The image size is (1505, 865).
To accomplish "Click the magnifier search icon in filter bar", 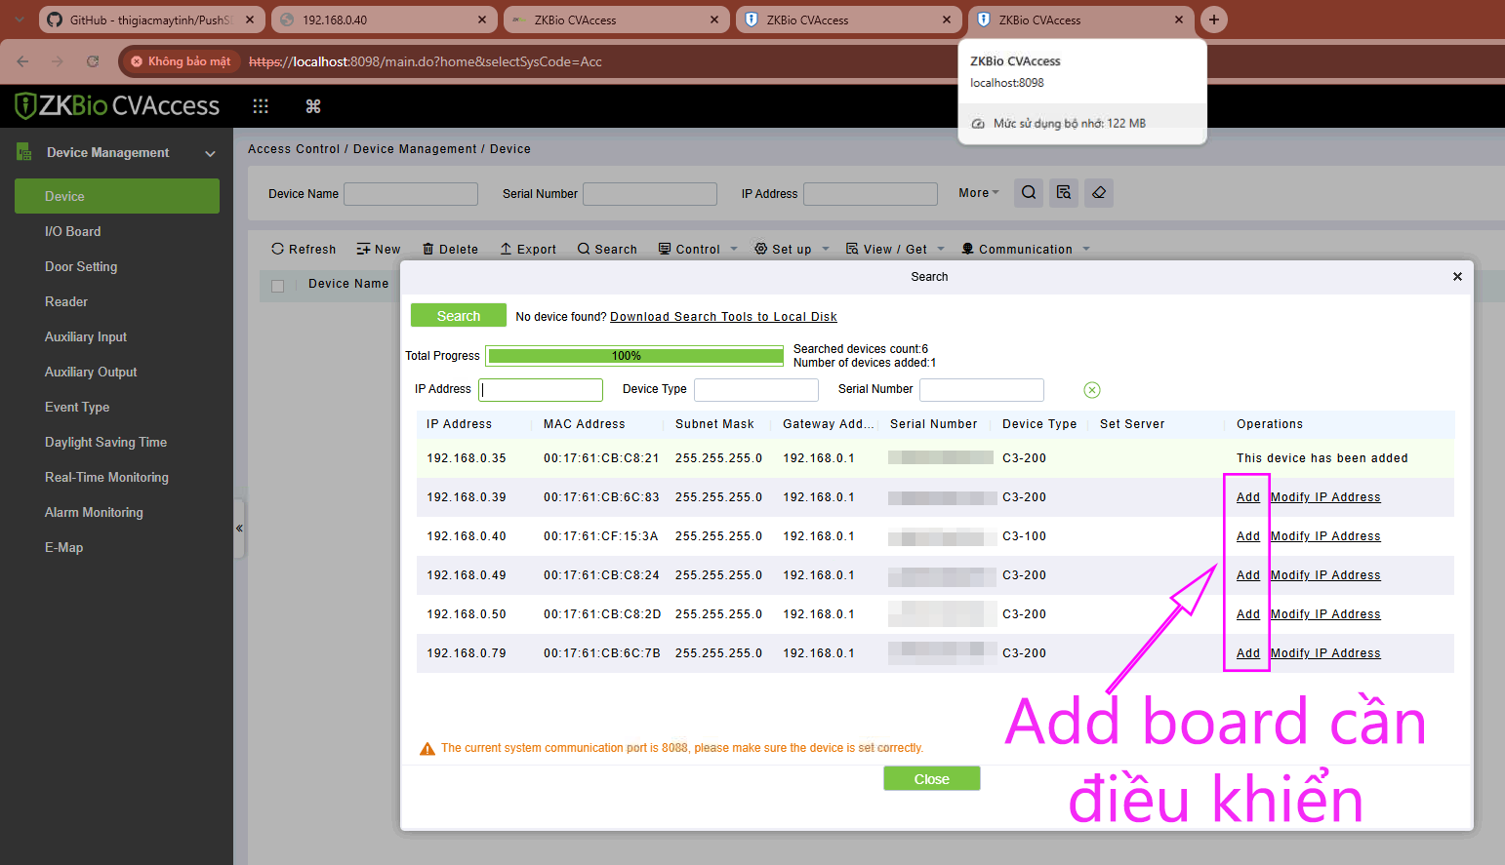I will pyautogui.click(x=1029, y=193).
